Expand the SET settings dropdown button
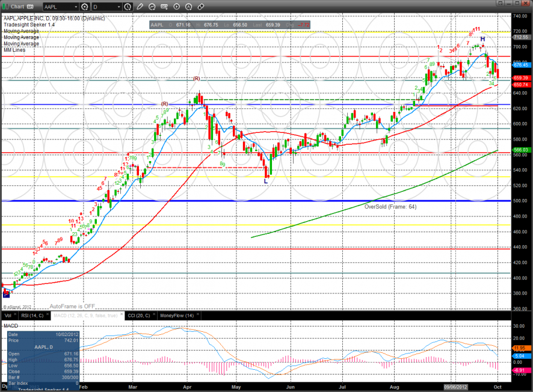Image resolution: width=533 pixels, height=392 pixels. point(164,7)
